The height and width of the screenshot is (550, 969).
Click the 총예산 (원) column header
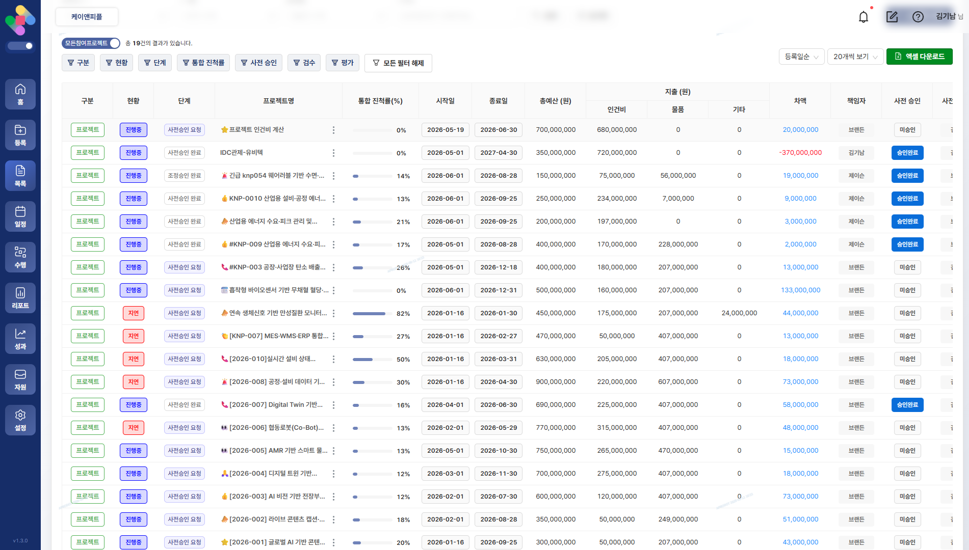[556, 101]
